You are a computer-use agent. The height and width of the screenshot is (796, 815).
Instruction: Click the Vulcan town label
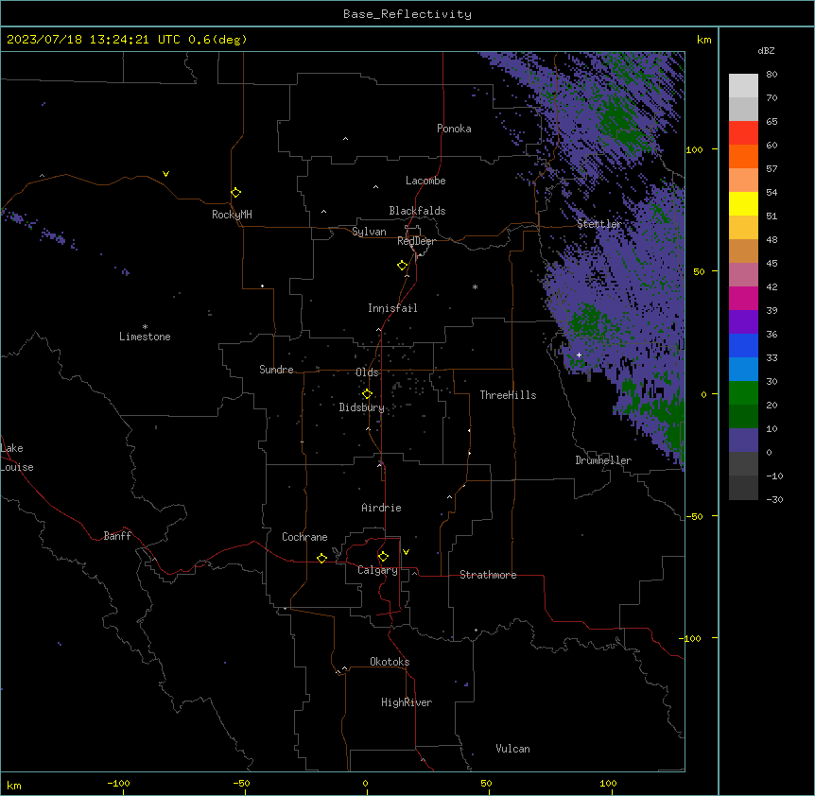(512, 749)
